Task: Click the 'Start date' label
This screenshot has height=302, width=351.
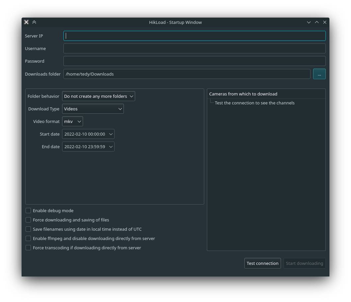Action: coord(50,134)
